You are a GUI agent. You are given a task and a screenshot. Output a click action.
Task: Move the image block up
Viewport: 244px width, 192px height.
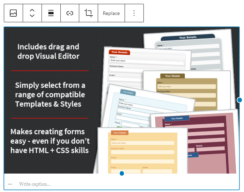(32, 10)
